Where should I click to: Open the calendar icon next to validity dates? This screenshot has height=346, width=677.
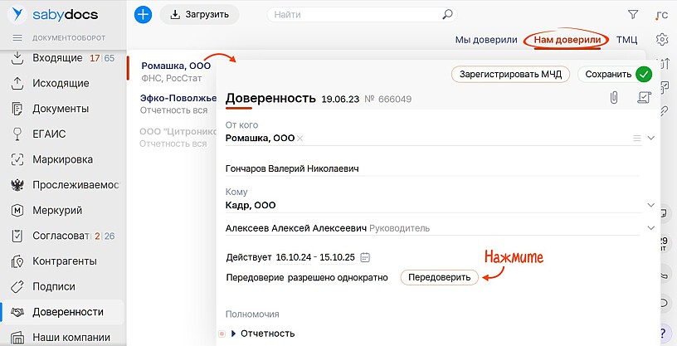(x=365, y=257)
